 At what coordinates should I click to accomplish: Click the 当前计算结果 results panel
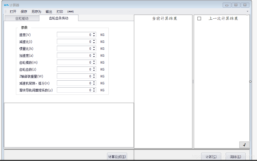(163, 82)
